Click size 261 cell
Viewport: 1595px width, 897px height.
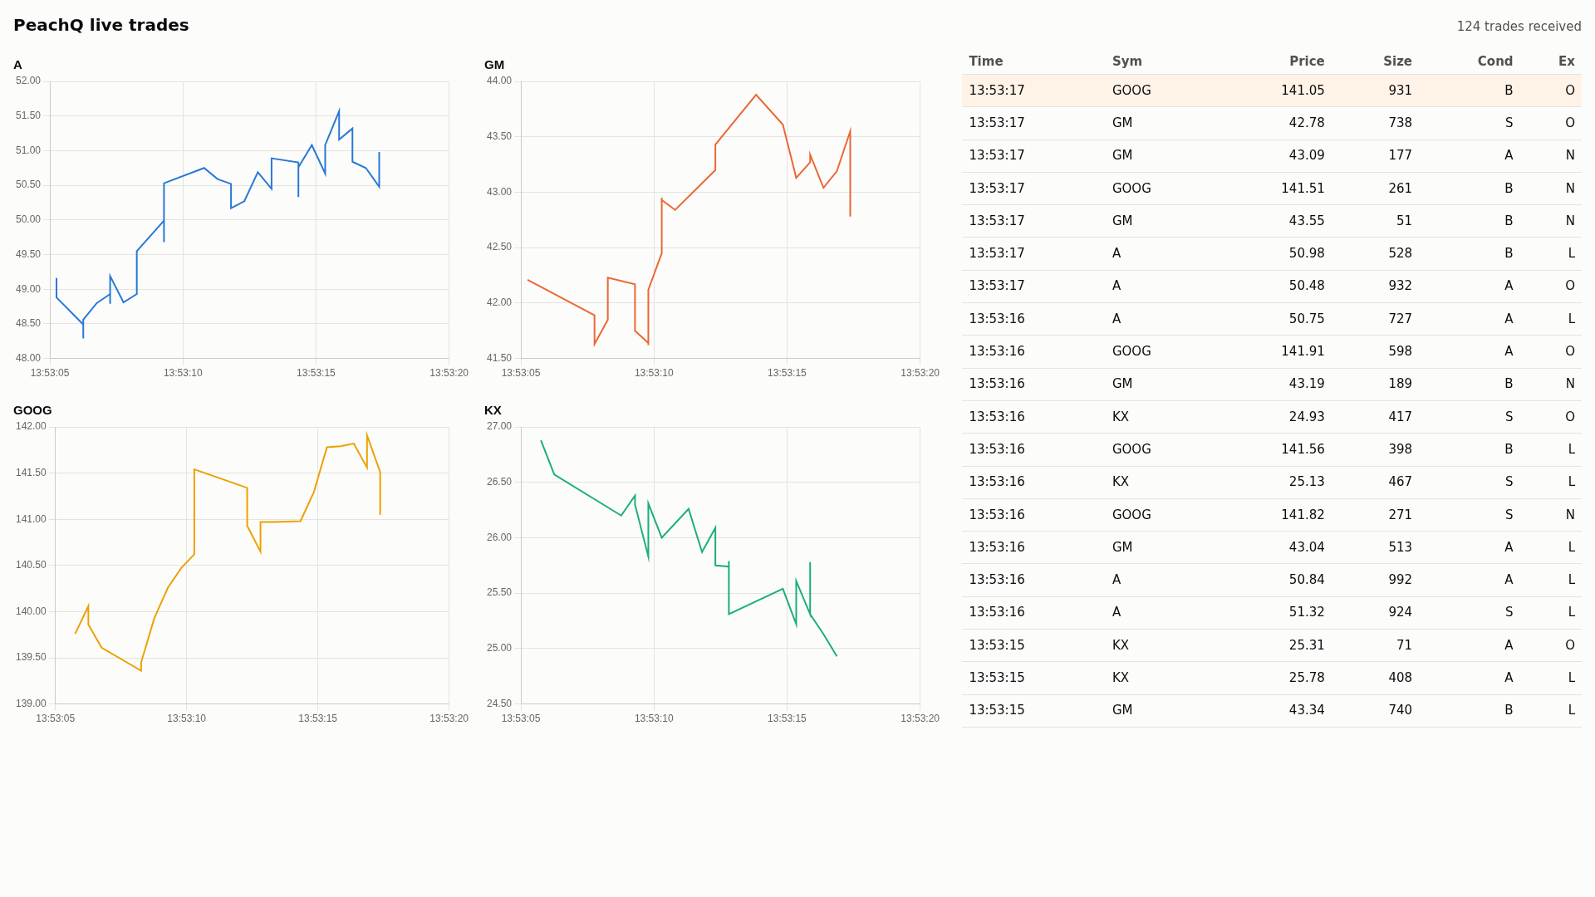[x=1400, y=189]
